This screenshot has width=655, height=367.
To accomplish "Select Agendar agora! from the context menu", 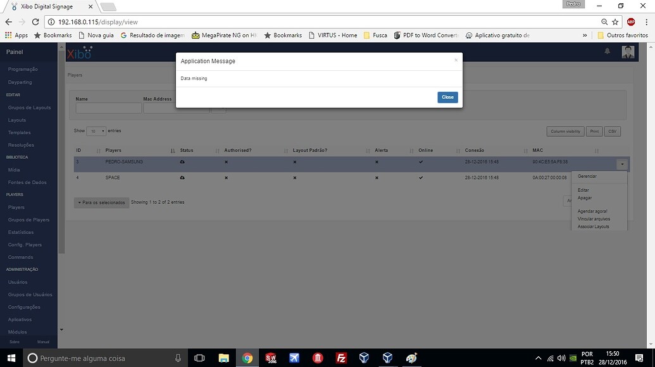I will (x=592, y=211).
